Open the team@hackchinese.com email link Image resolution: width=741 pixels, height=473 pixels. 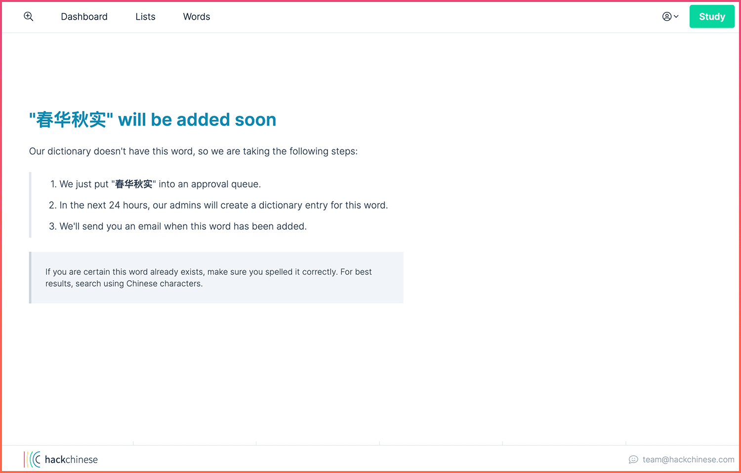pyautogui.click(x=688, y=460)
